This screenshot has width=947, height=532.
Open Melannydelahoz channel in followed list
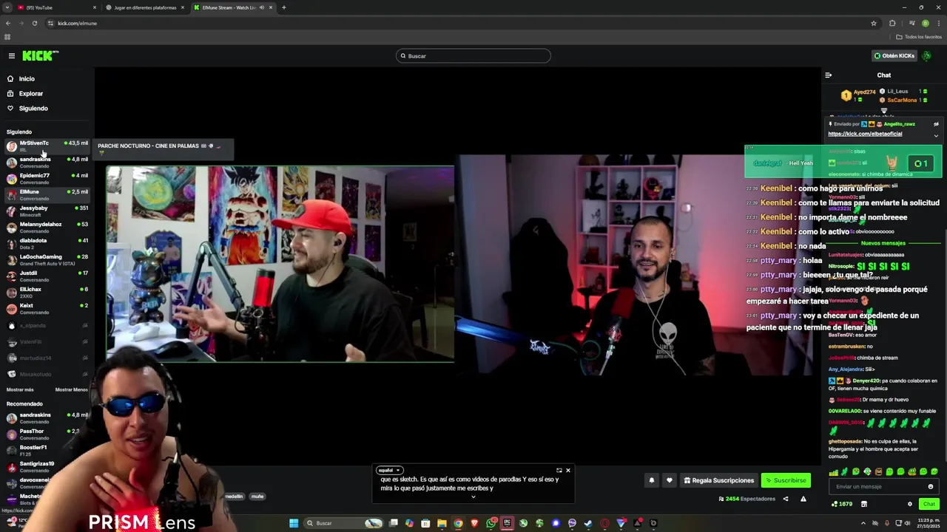click(46, 227)
